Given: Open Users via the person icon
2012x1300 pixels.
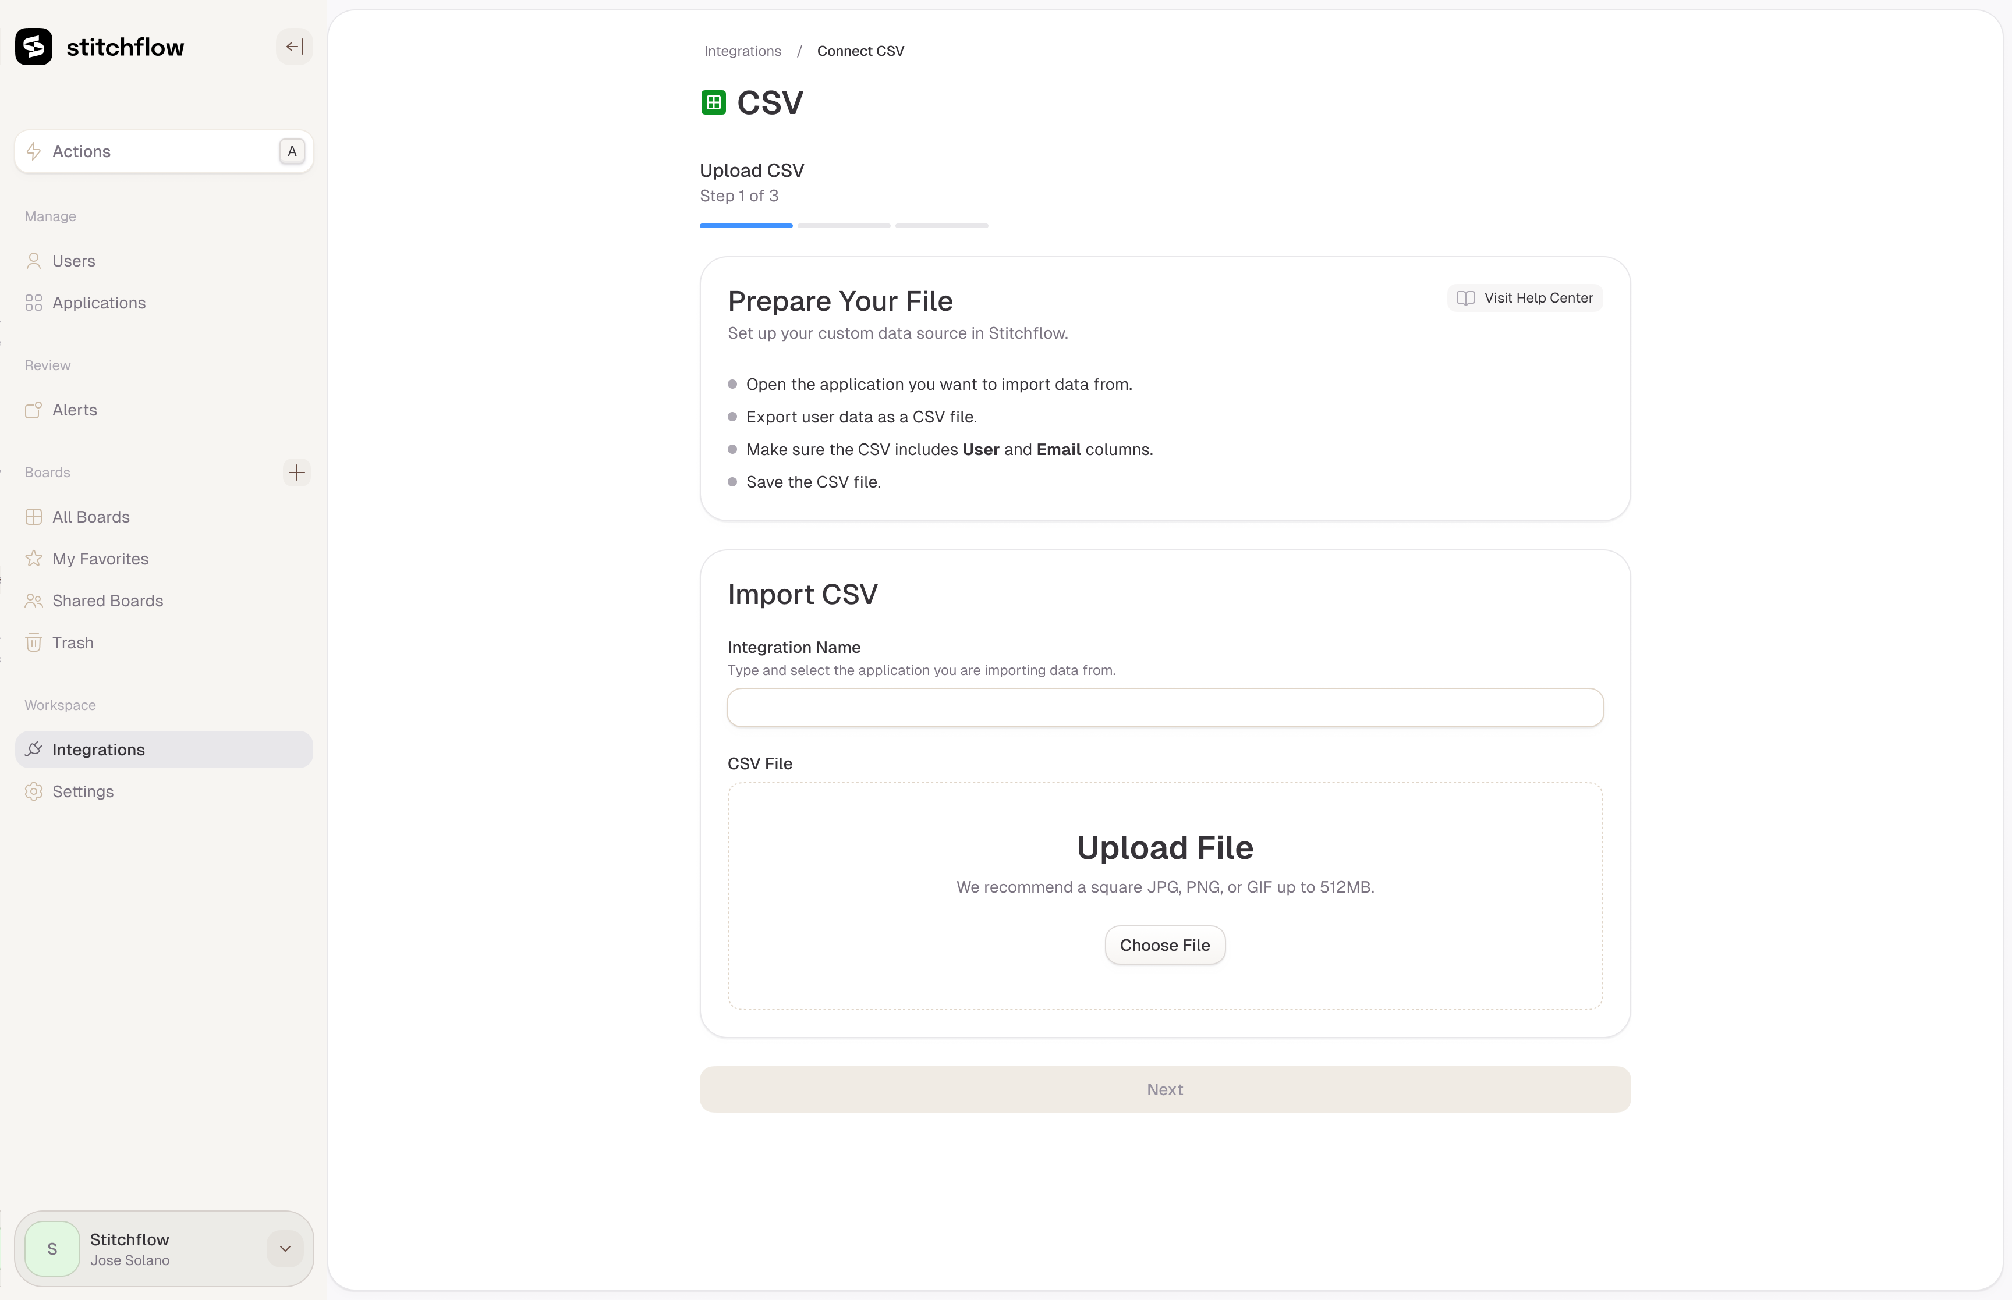Looking at the screenshot, I should coord(34,261).
